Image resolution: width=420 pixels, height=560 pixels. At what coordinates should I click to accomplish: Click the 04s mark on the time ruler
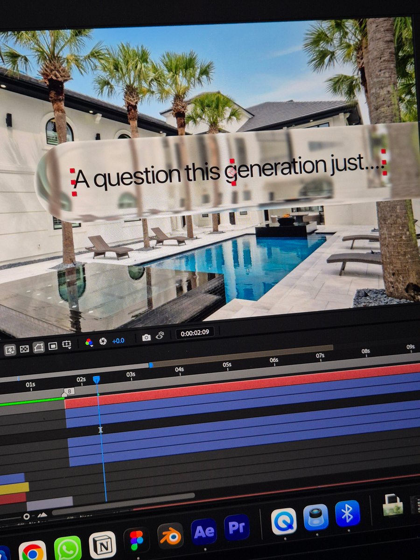179,369
